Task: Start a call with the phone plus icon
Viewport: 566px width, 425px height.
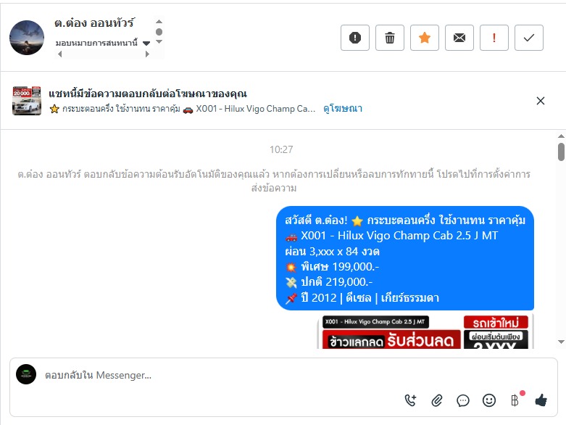Action: [x=410, y=400]
